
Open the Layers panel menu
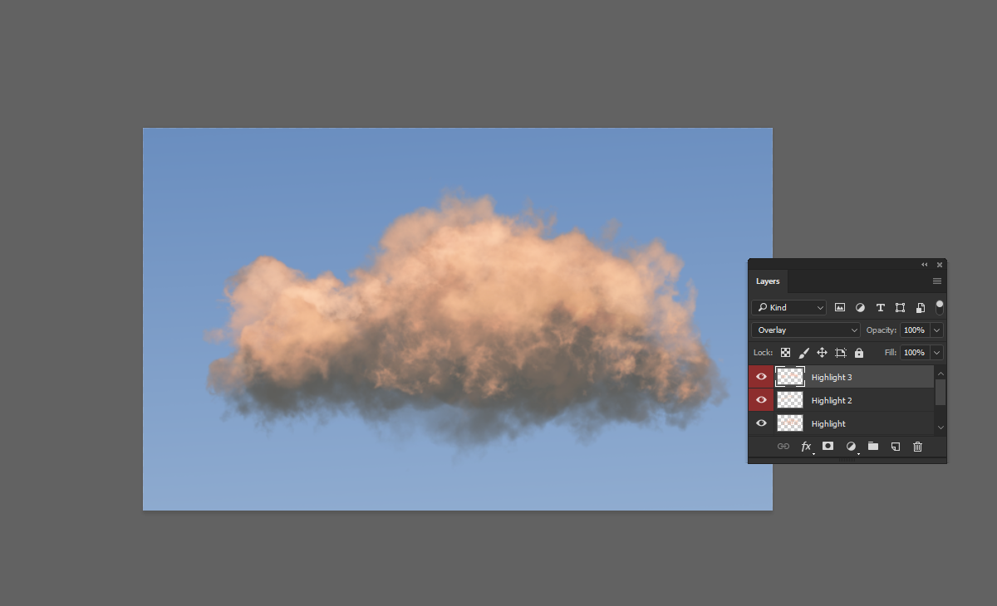pyautogui.click(x=936, y=281)
